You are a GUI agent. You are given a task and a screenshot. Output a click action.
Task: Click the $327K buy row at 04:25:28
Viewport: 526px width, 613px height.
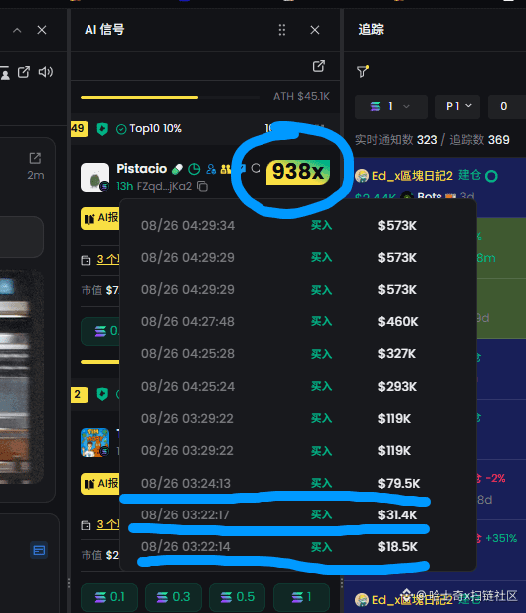coord(298,354)
